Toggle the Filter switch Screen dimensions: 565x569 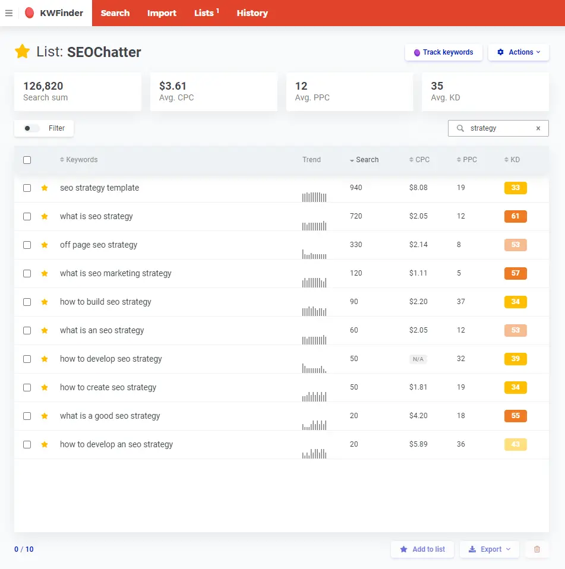[31, 128]
